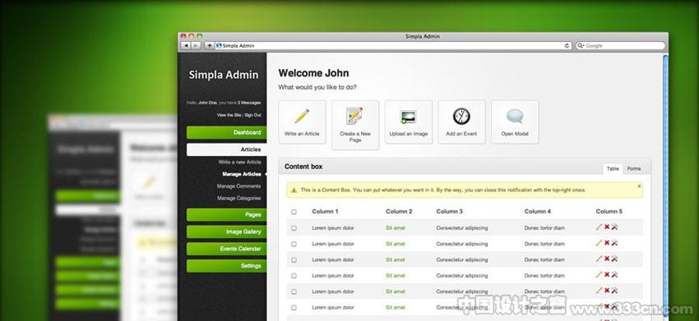This screenshot has width=699, height=321.
Task: Expand the Events Calendar sidebar section
Action: (226, 249)
